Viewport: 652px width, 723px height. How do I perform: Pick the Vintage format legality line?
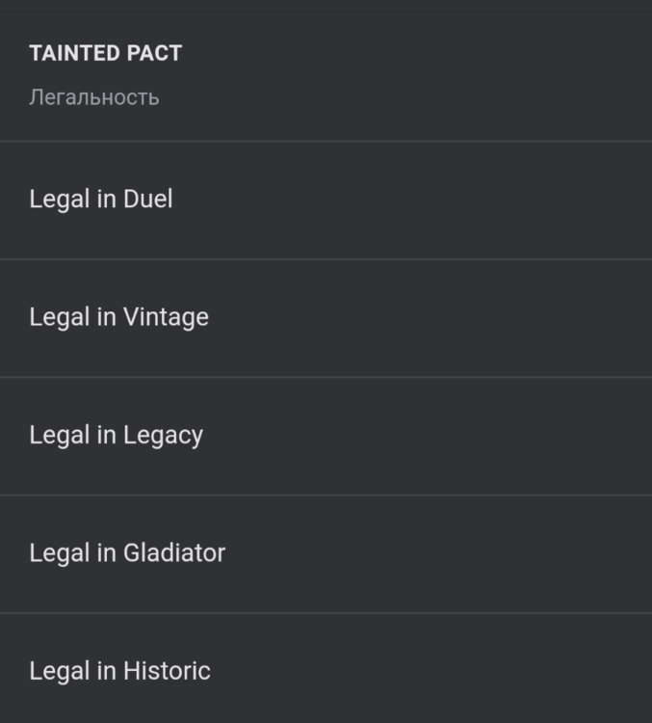point(118,317)
